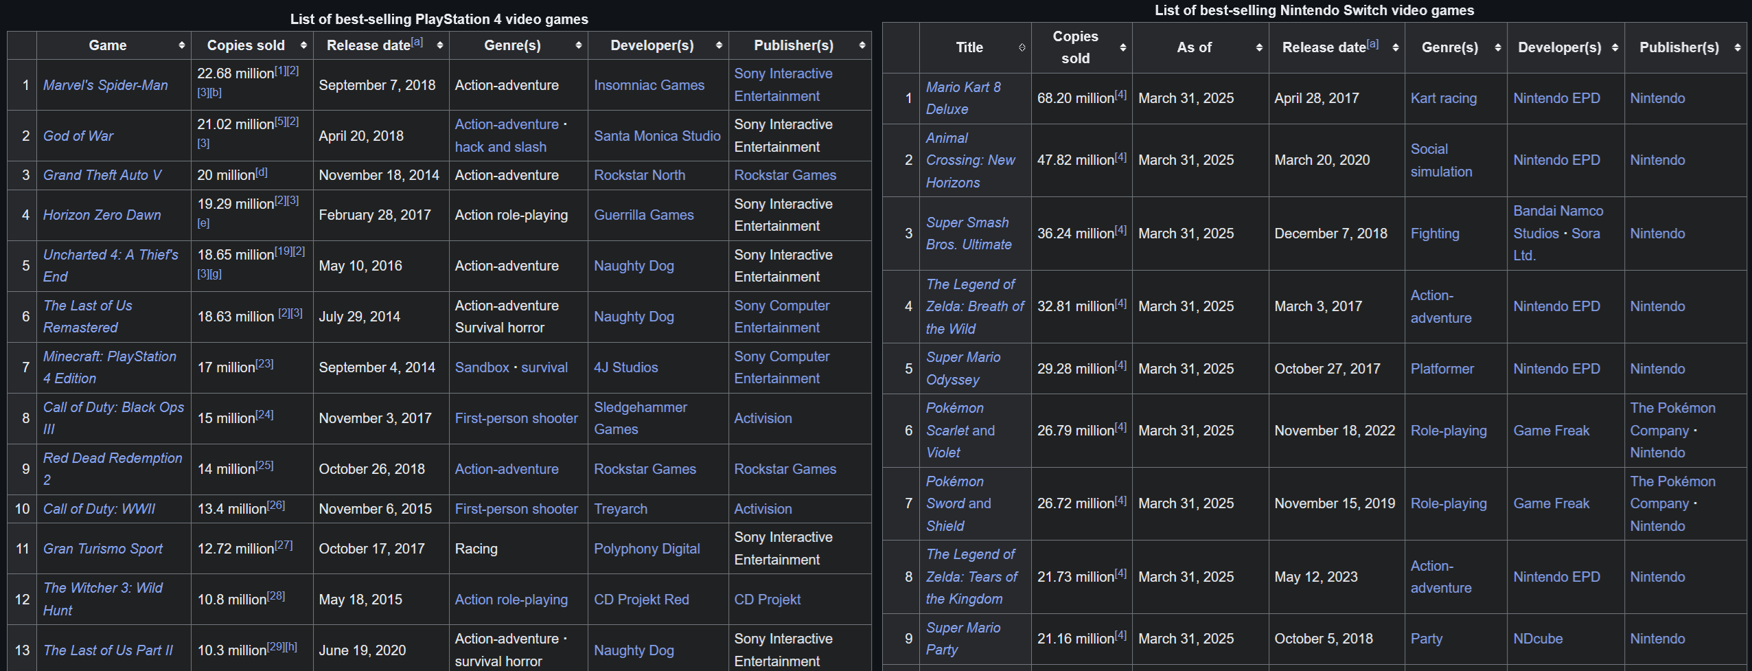The width and height of the screenshot is (1752, 671).
Task: Sort Switch table by Developer(s) arrows
Action: (1615, 47)
